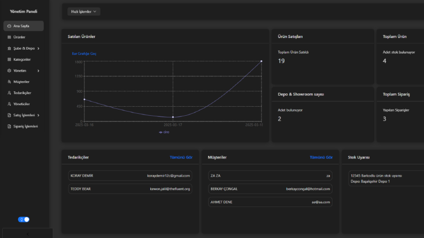This screenshot has width=424, height=238.
Task: Toggle the dark mode theme switch
Action: point(24,219)
